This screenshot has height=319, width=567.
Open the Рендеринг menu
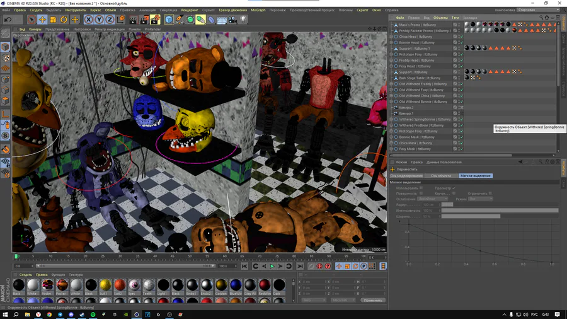pyautogui.click(x=190, y=10)
